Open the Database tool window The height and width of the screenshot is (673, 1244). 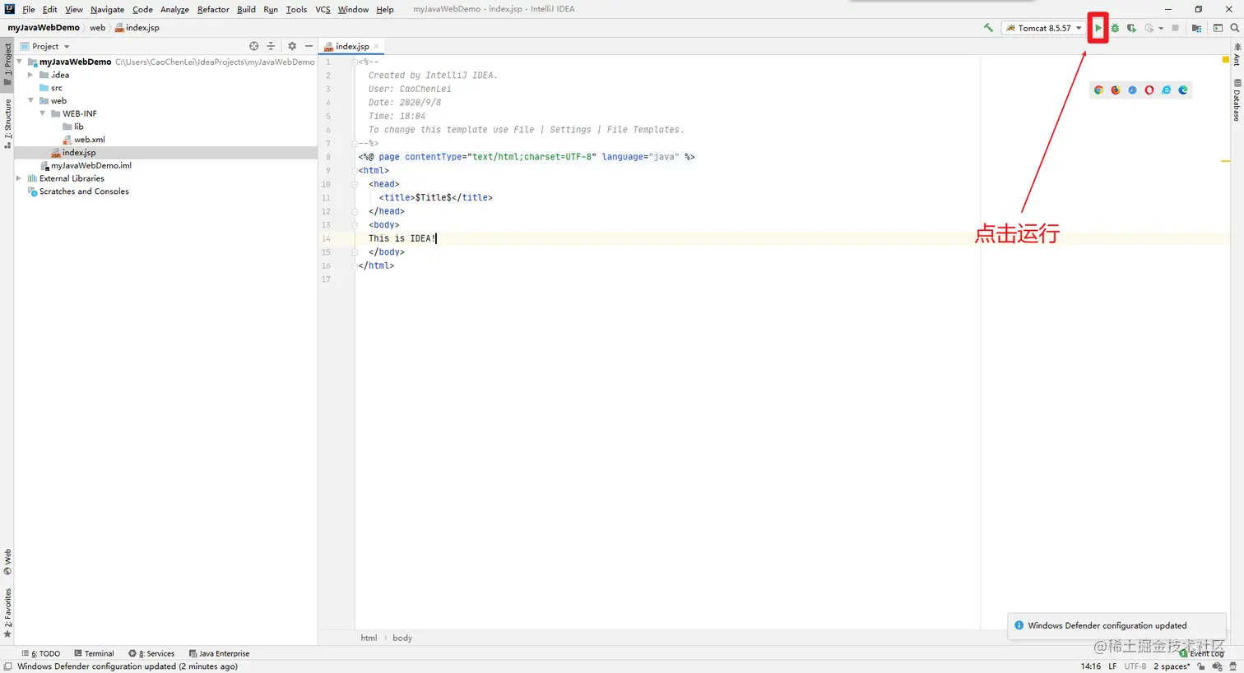1237,100
